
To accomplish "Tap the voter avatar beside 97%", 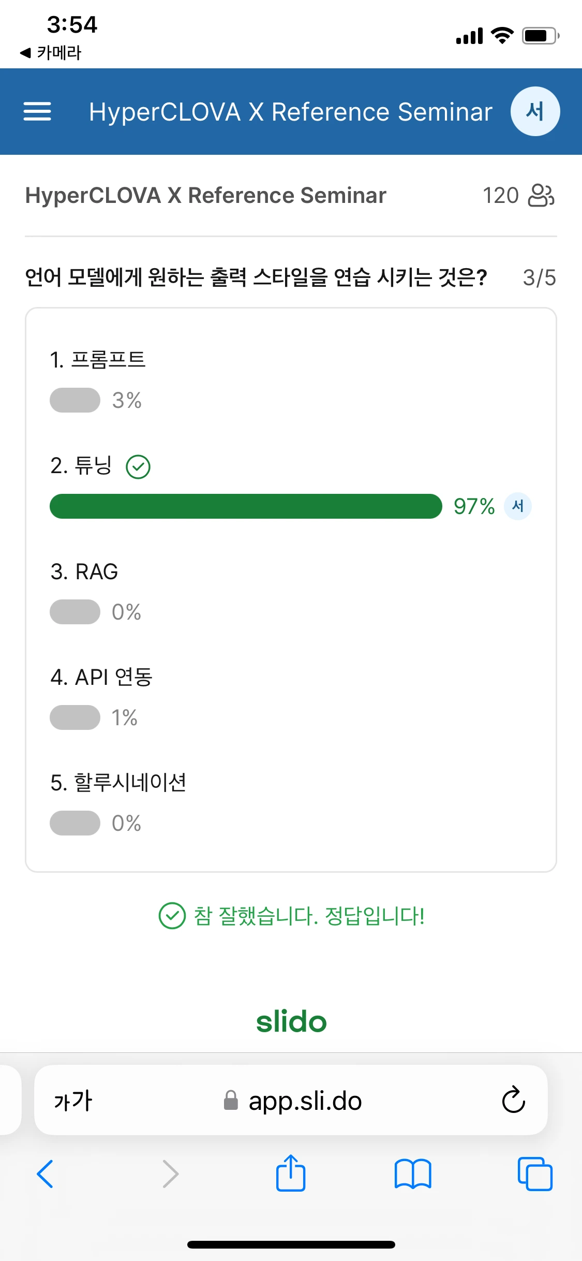I will click(517, 506).
